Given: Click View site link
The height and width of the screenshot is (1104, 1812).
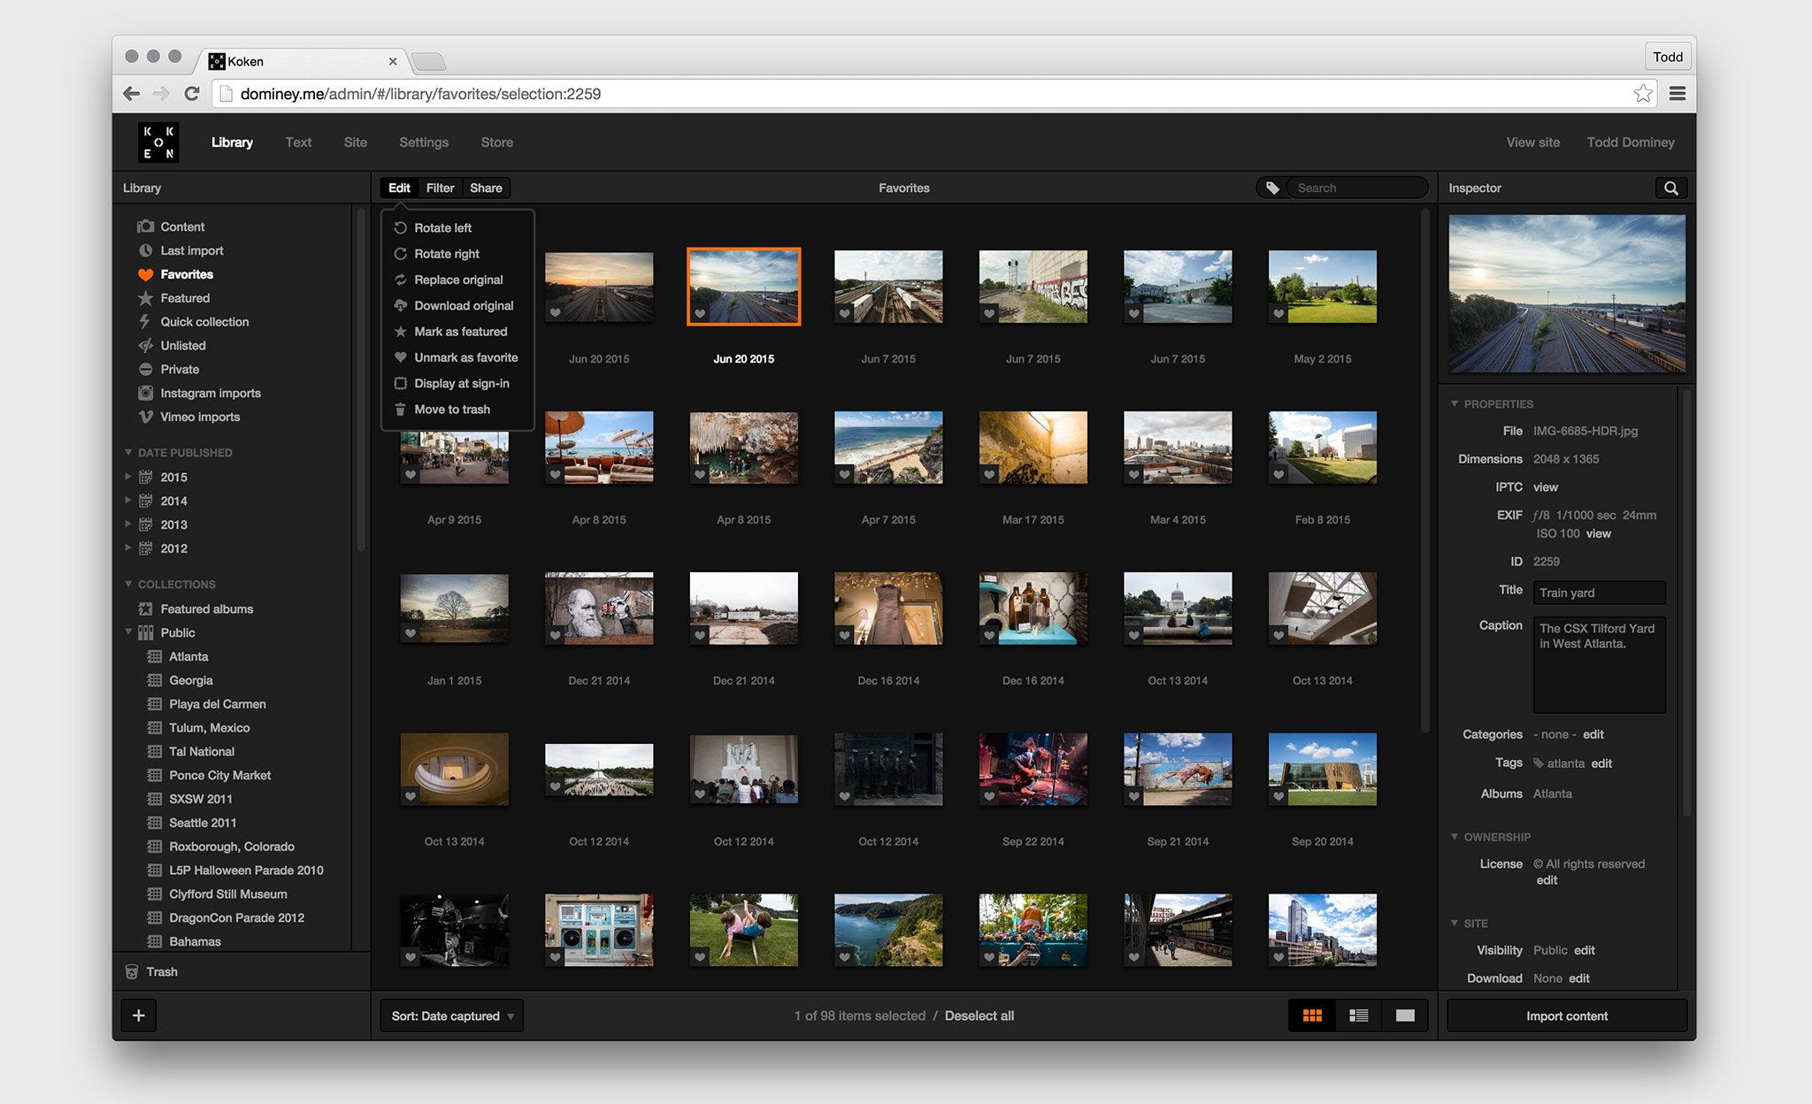Looking at the screenshot, I should [x=1533, y=142].
